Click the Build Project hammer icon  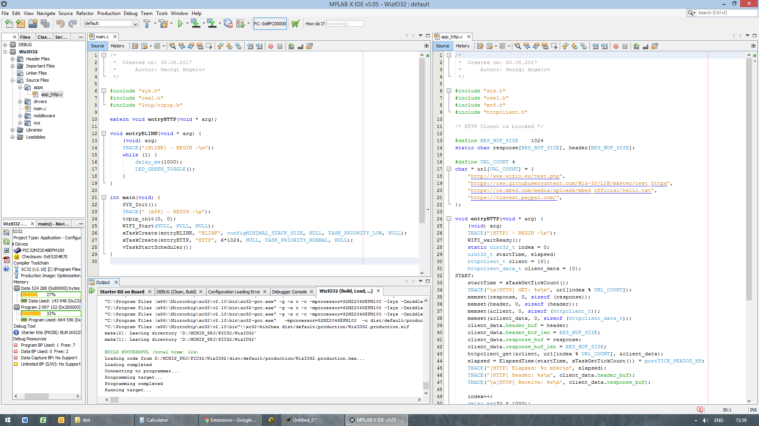[x=147, y=24]
